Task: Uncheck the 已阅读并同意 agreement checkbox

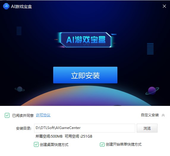Action: 7,115
